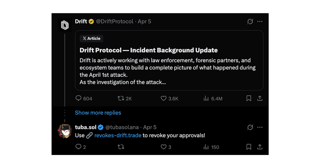Image resolution: width=320 pixels, height=168 pixels.
Task: Open more options menu on tuba.sol's reply
Action: 260,127
